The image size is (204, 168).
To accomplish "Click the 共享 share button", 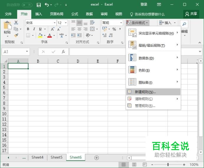I will pos(191,14).
